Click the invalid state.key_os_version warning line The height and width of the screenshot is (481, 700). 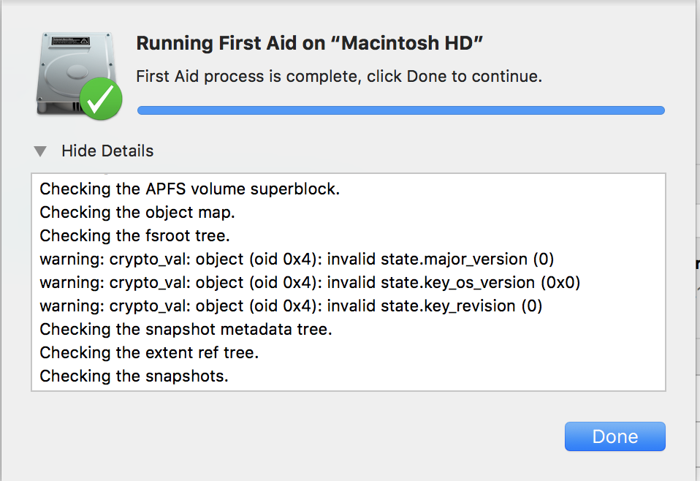[x=310, y=282]
